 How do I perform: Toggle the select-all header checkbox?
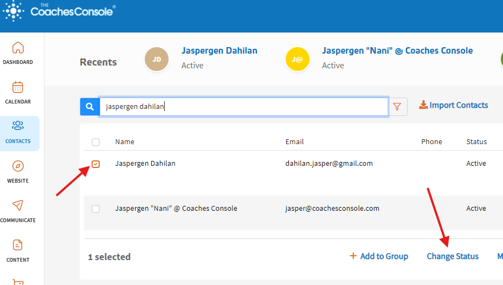pyautogui.click(x=96, y=142)
